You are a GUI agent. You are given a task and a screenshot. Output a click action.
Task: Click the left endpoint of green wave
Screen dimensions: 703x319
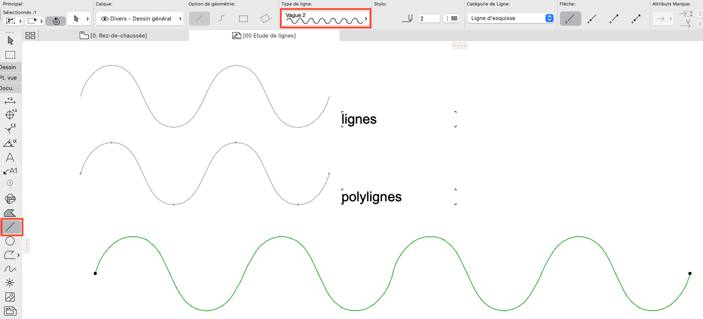(x=95, y=273)
